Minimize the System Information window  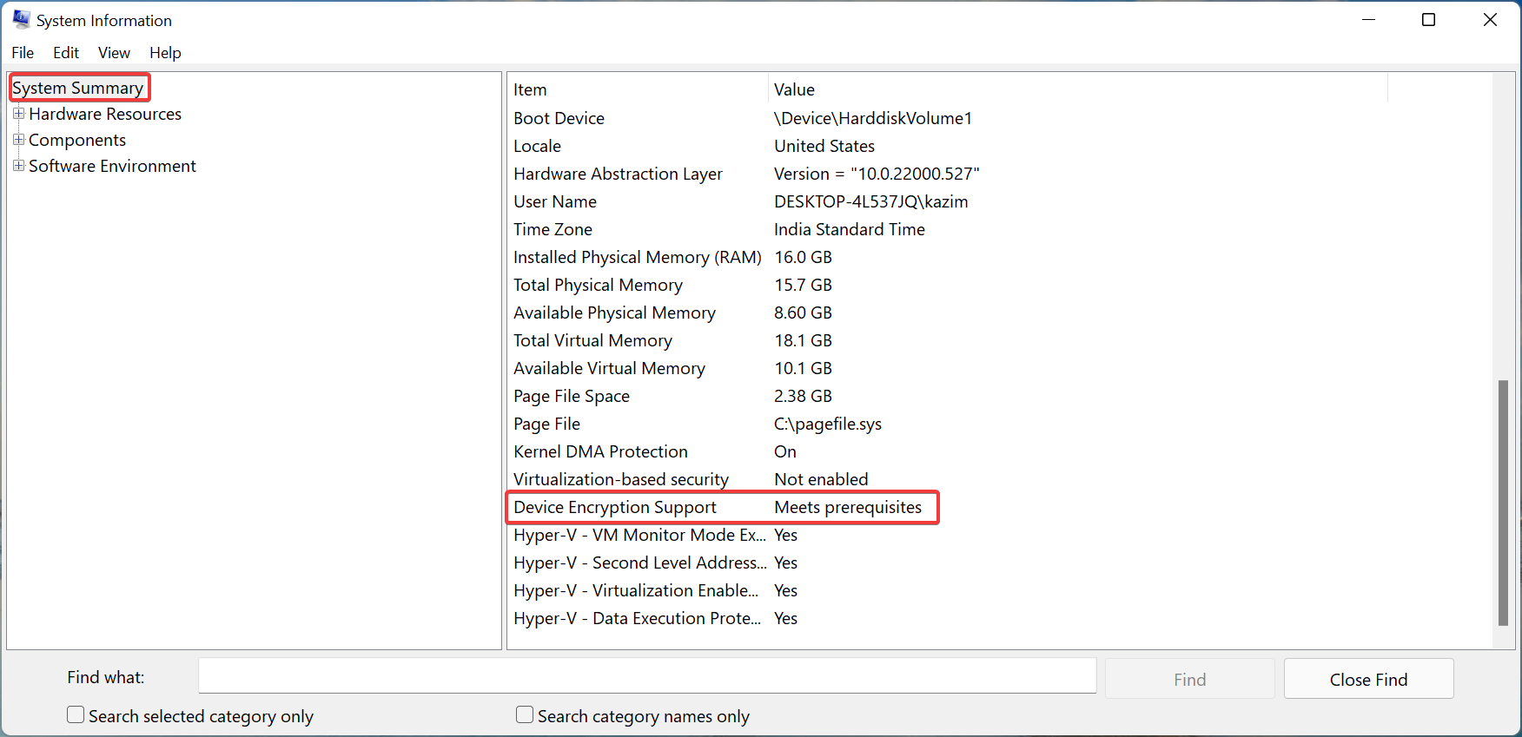pyautogui.click(x=1368, y=20)
